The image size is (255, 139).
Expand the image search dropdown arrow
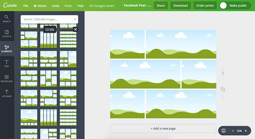pyautogui.click(x=75, y=19)
